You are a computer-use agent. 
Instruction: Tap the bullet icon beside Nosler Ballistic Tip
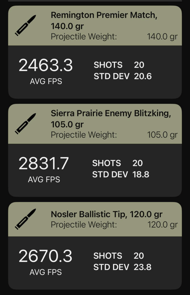pyautogui.click(x=25, y=219)
